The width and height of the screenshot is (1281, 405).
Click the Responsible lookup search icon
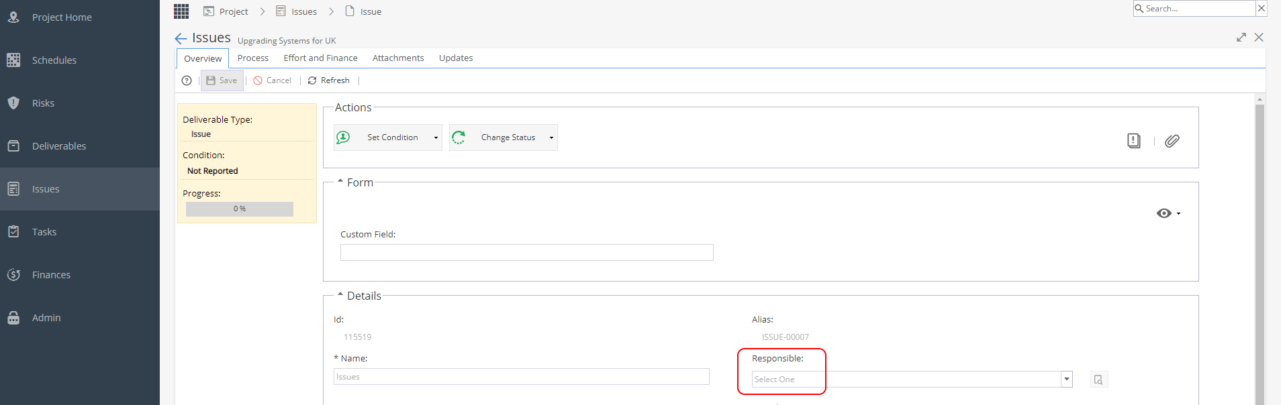click(1098, 380)
